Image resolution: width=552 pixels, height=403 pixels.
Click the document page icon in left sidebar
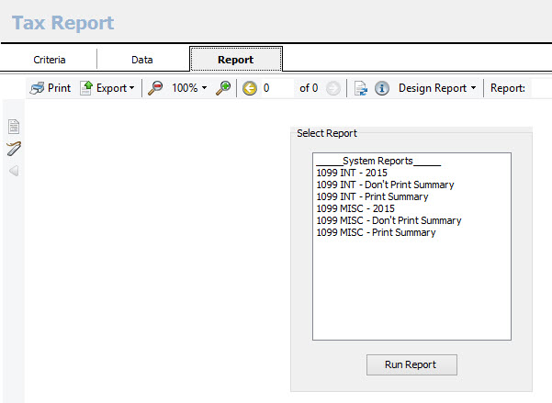[14, 127]
